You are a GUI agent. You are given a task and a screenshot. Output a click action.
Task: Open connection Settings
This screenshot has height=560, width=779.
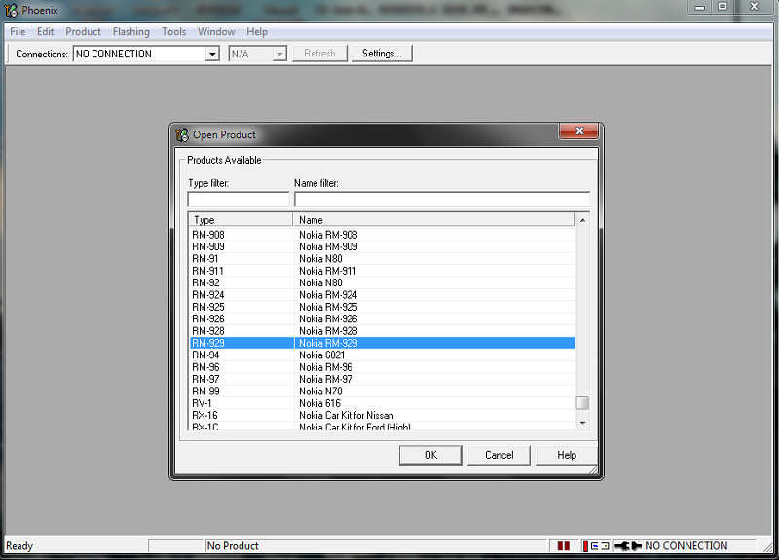point(382,54)
